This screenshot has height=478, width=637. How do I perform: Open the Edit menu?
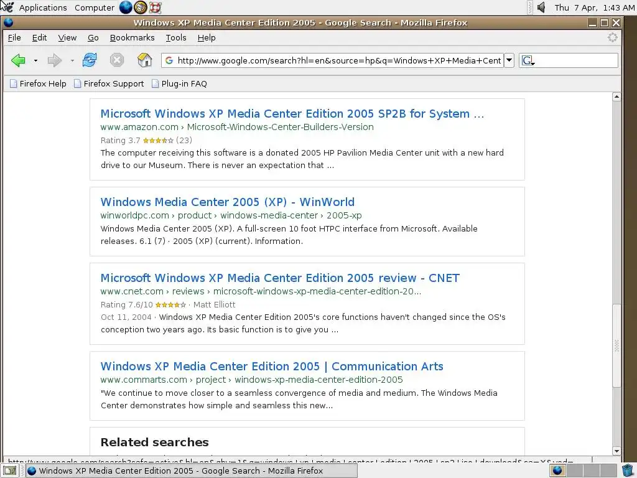(39, 38)
